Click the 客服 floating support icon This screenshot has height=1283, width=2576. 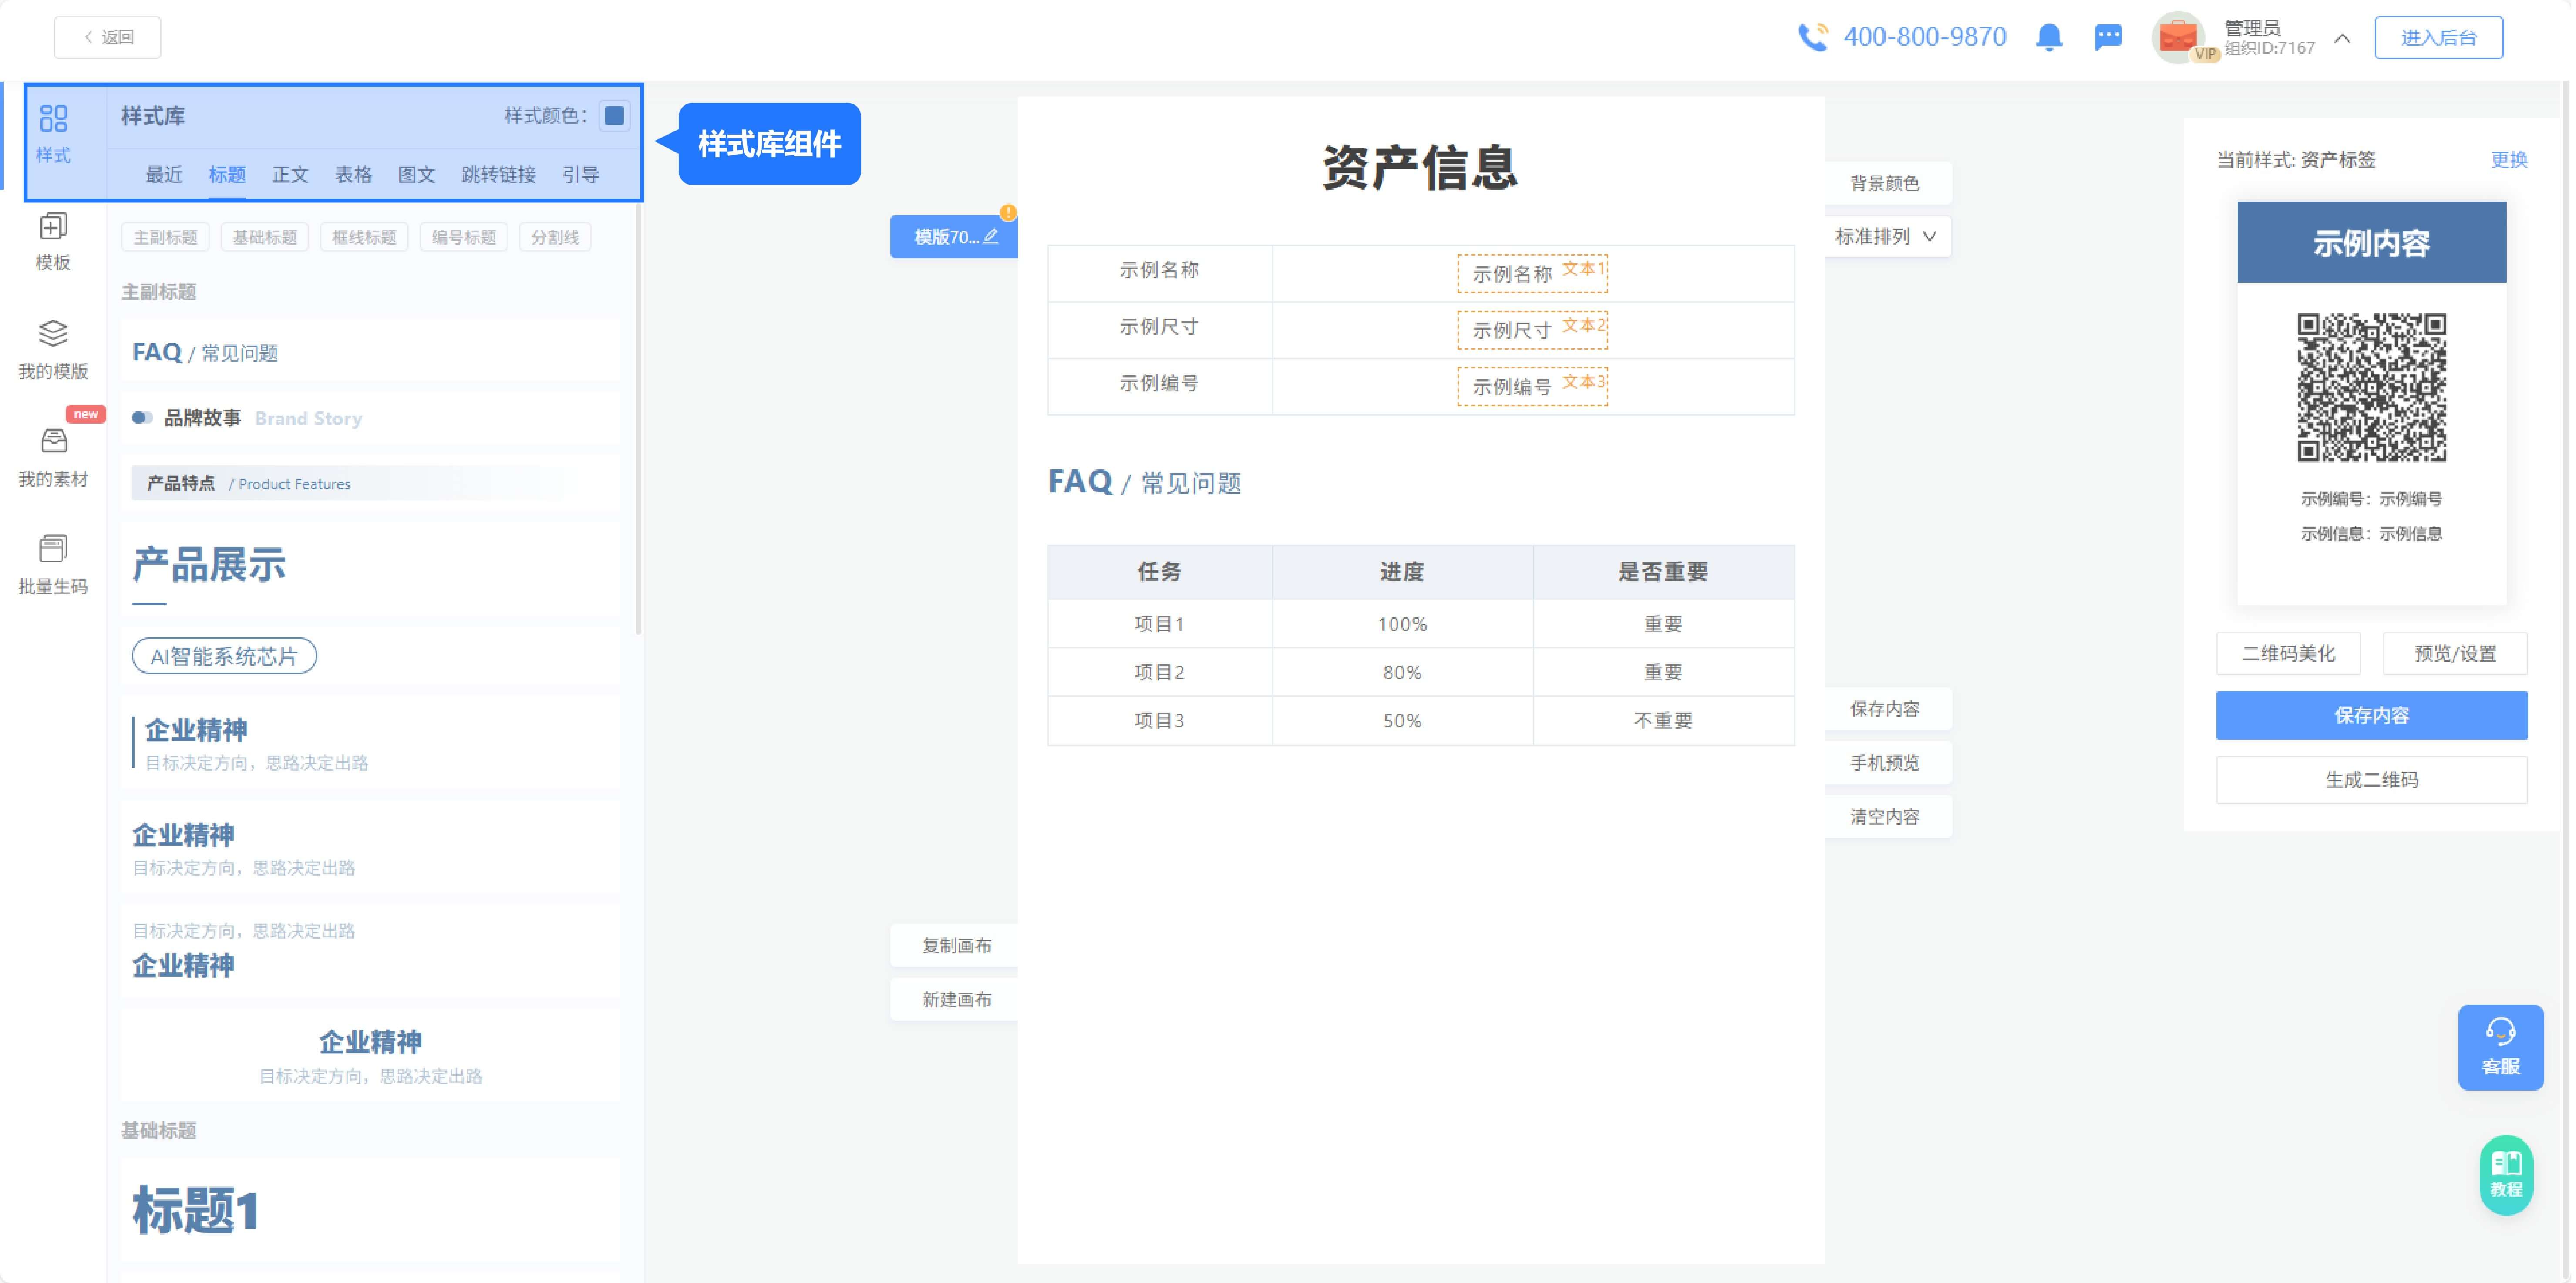[2501, 1047]
